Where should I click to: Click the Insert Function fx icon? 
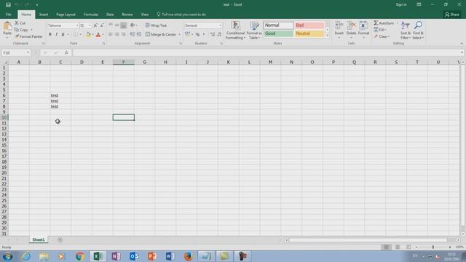click(x=66, y=52)
